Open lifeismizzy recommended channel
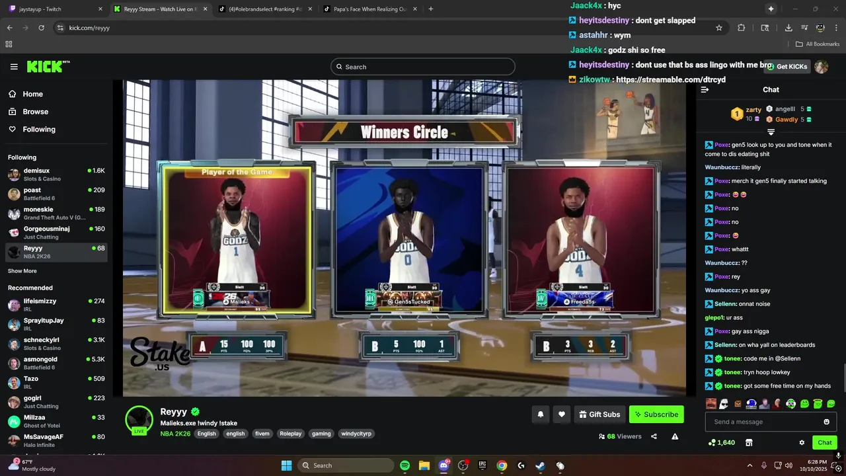Image resolution: width=846 pixels, height=476 pixels. pos(56,305)
